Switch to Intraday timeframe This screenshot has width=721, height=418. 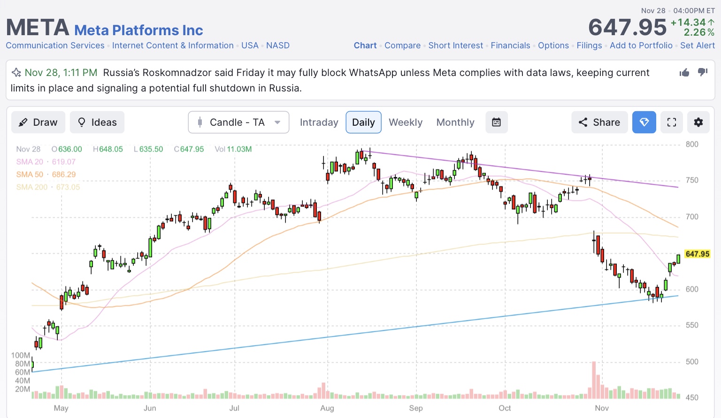[x=319, y=122]
